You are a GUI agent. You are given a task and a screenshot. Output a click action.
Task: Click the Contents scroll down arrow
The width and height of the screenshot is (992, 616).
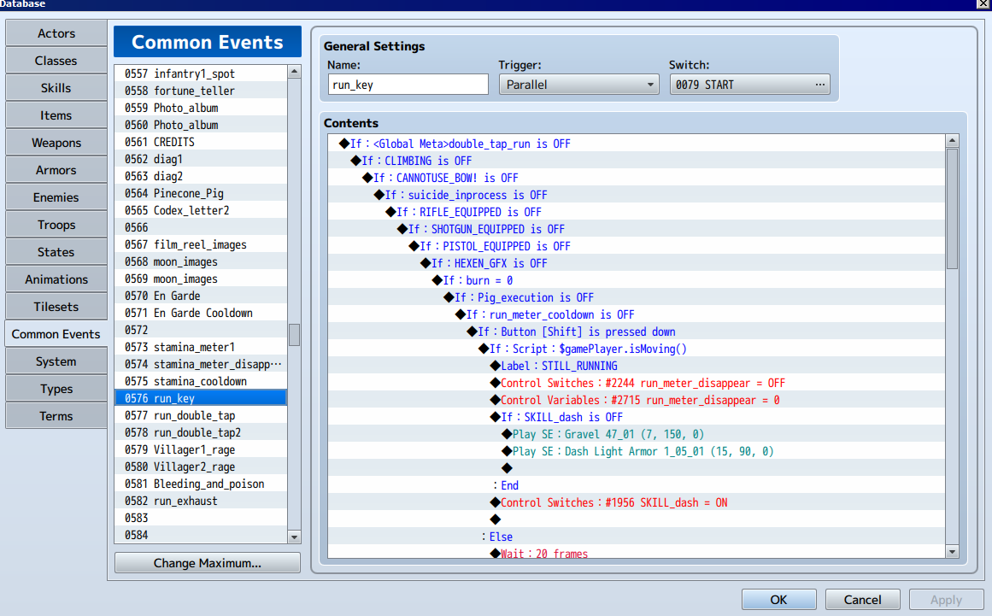point(952,551)
